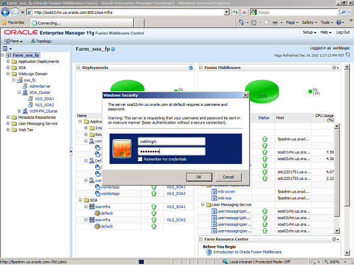Image resolution: width=354 pixels, height=265 pixels.
Task: Enable Remember my credentials checkbox
Action: tap(140, 159)
